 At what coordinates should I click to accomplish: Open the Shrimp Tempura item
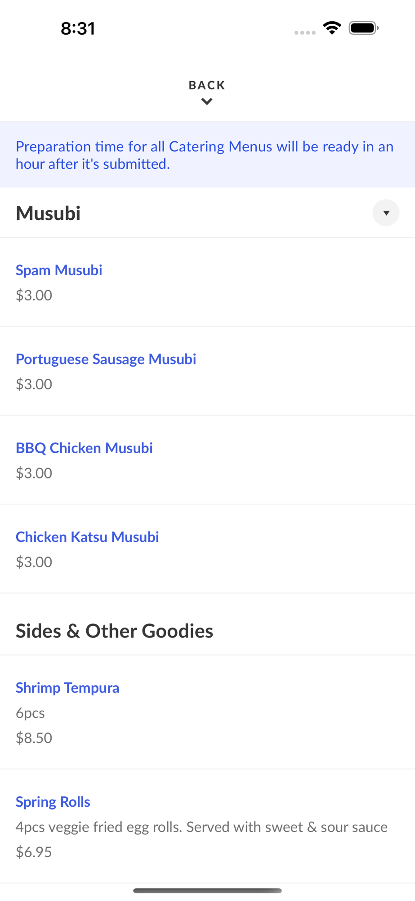(x=67, y=688)
